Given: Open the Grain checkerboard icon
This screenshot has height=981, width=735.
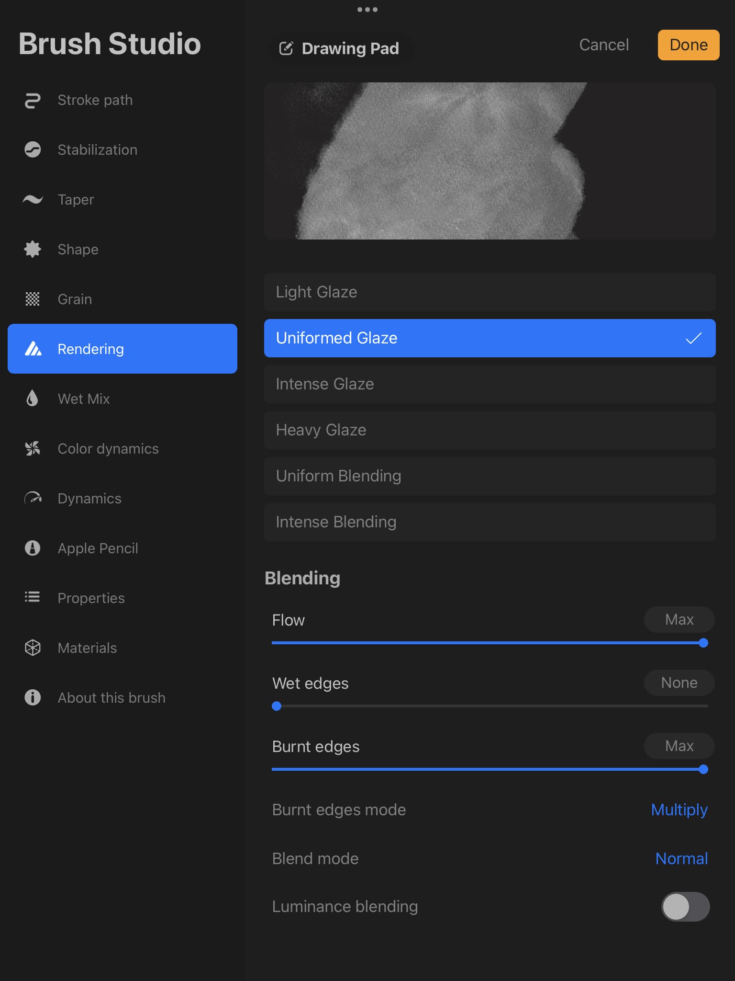Looking at the screenshot, I should coord(33,299).
